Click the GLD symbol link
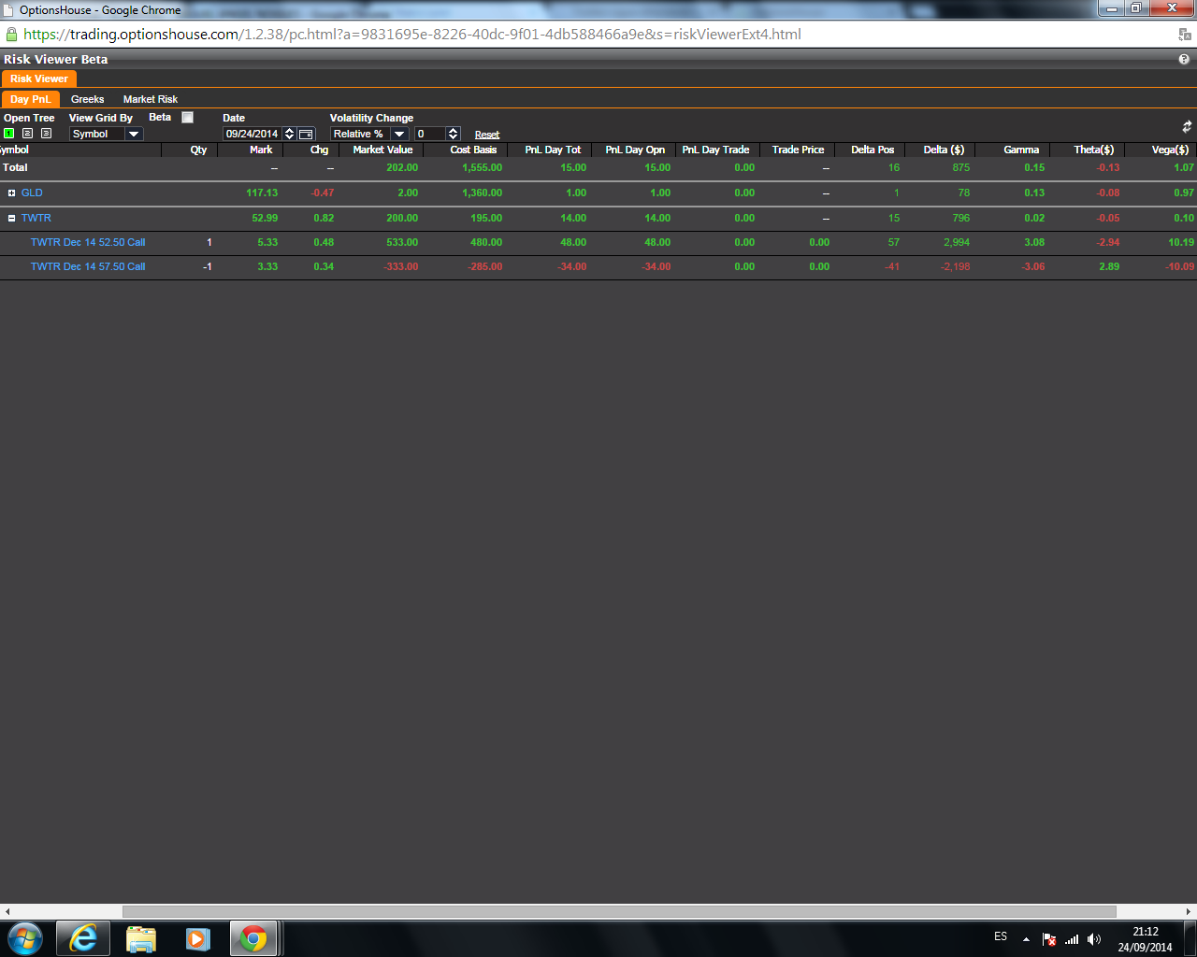This screenshot has height=957, width=1197. coord(32,193)
